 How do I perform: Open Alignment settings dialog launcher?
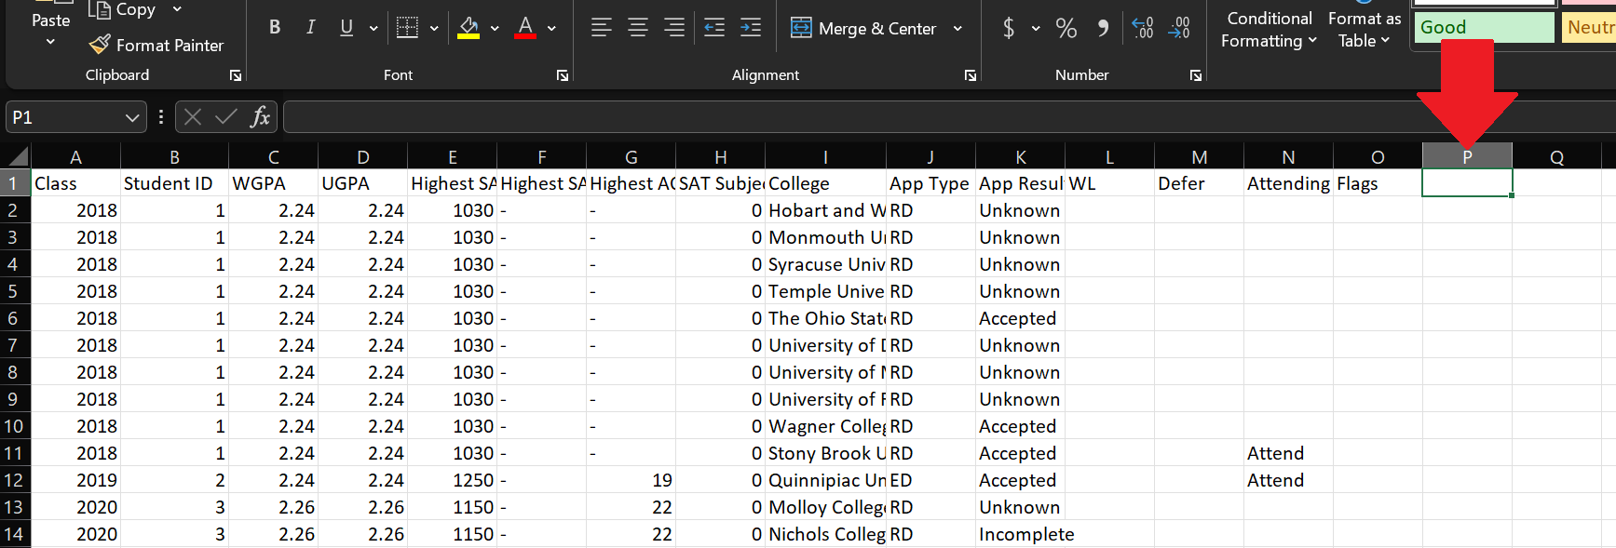click(971, 75)
